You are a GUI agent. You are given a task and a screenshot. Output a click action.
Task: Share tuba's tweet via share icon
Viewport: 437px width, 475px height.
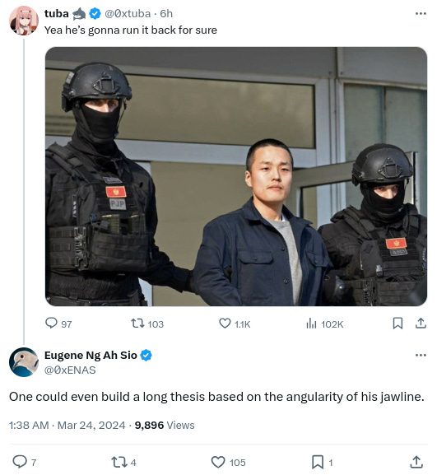pyautogui.click(x=421, y=324)
